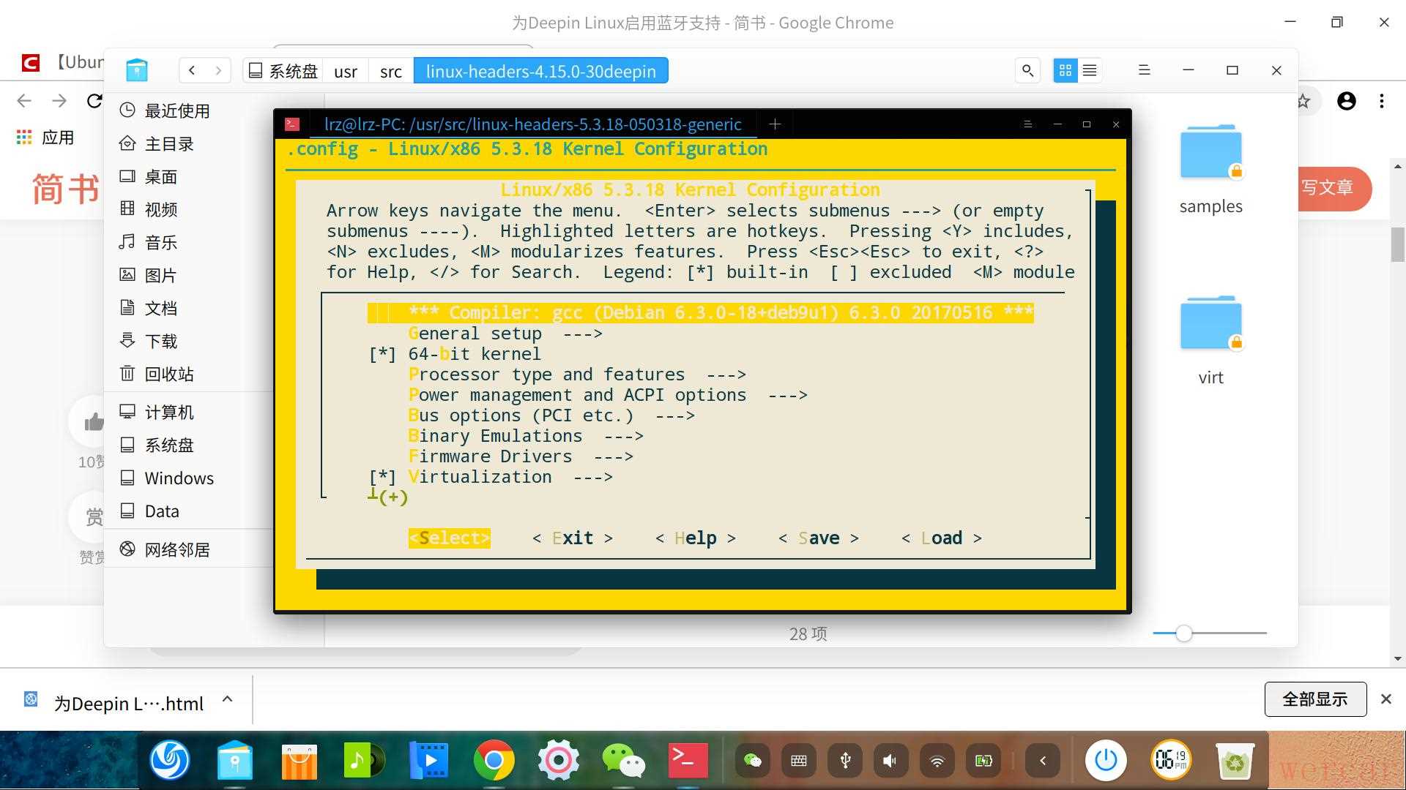Open the 下载 sidebar entry
The height and width of the screenshot is (790, 1406).
pos(160,342)
